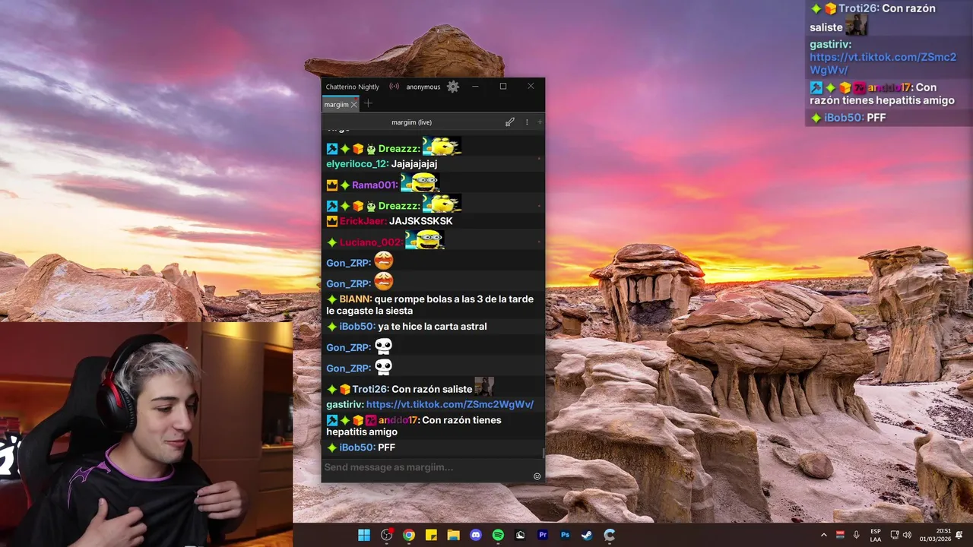Click the streamer mode broadcast icon
This screenshot has width=973, height=547.
[394, 87]
